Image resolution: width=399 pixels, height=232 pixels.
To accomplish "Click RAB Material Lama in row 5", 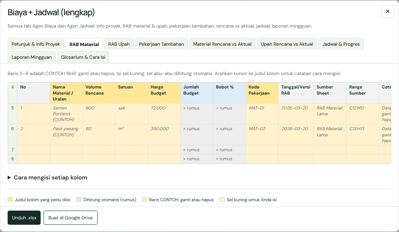I will (330, 114).
